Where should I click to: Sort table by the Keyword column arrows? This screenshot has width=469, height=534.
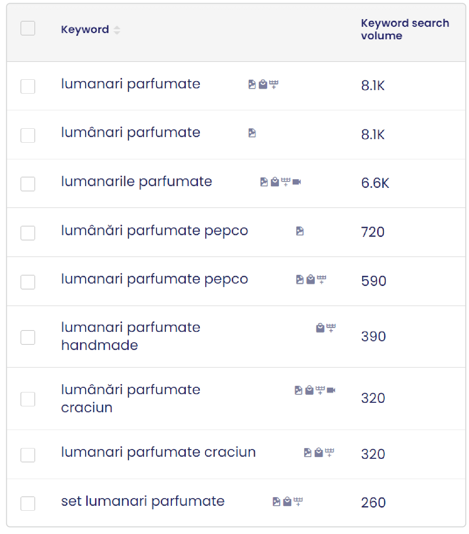click(x=117, y=30)
